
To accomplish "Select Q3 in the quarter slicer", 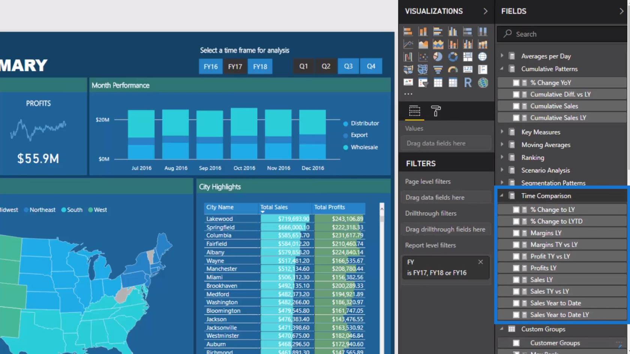I will pos(348,66).
